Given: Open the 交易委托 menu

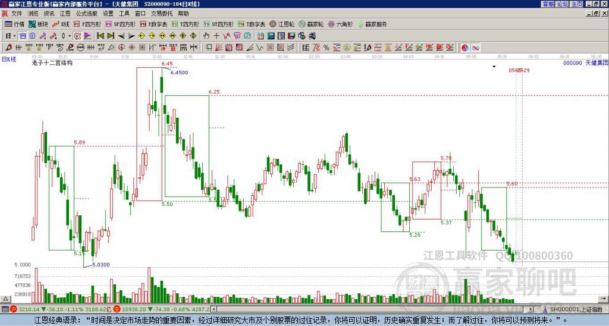Looking at the screenshot, I should coord(162,14).
